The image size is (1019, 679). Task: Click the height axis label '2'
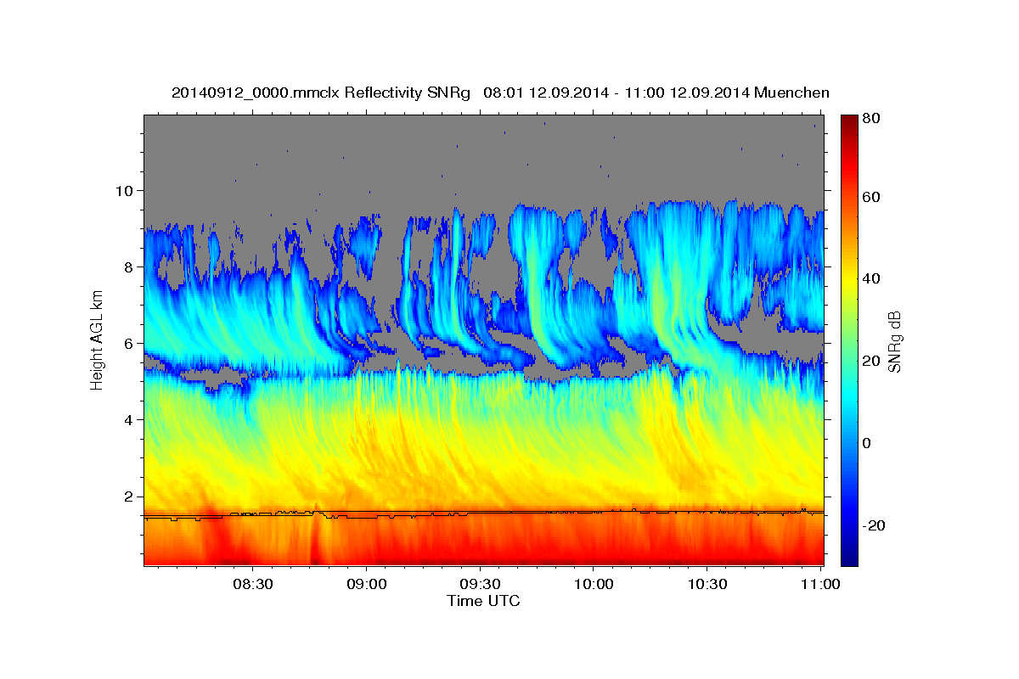point(131,496)
